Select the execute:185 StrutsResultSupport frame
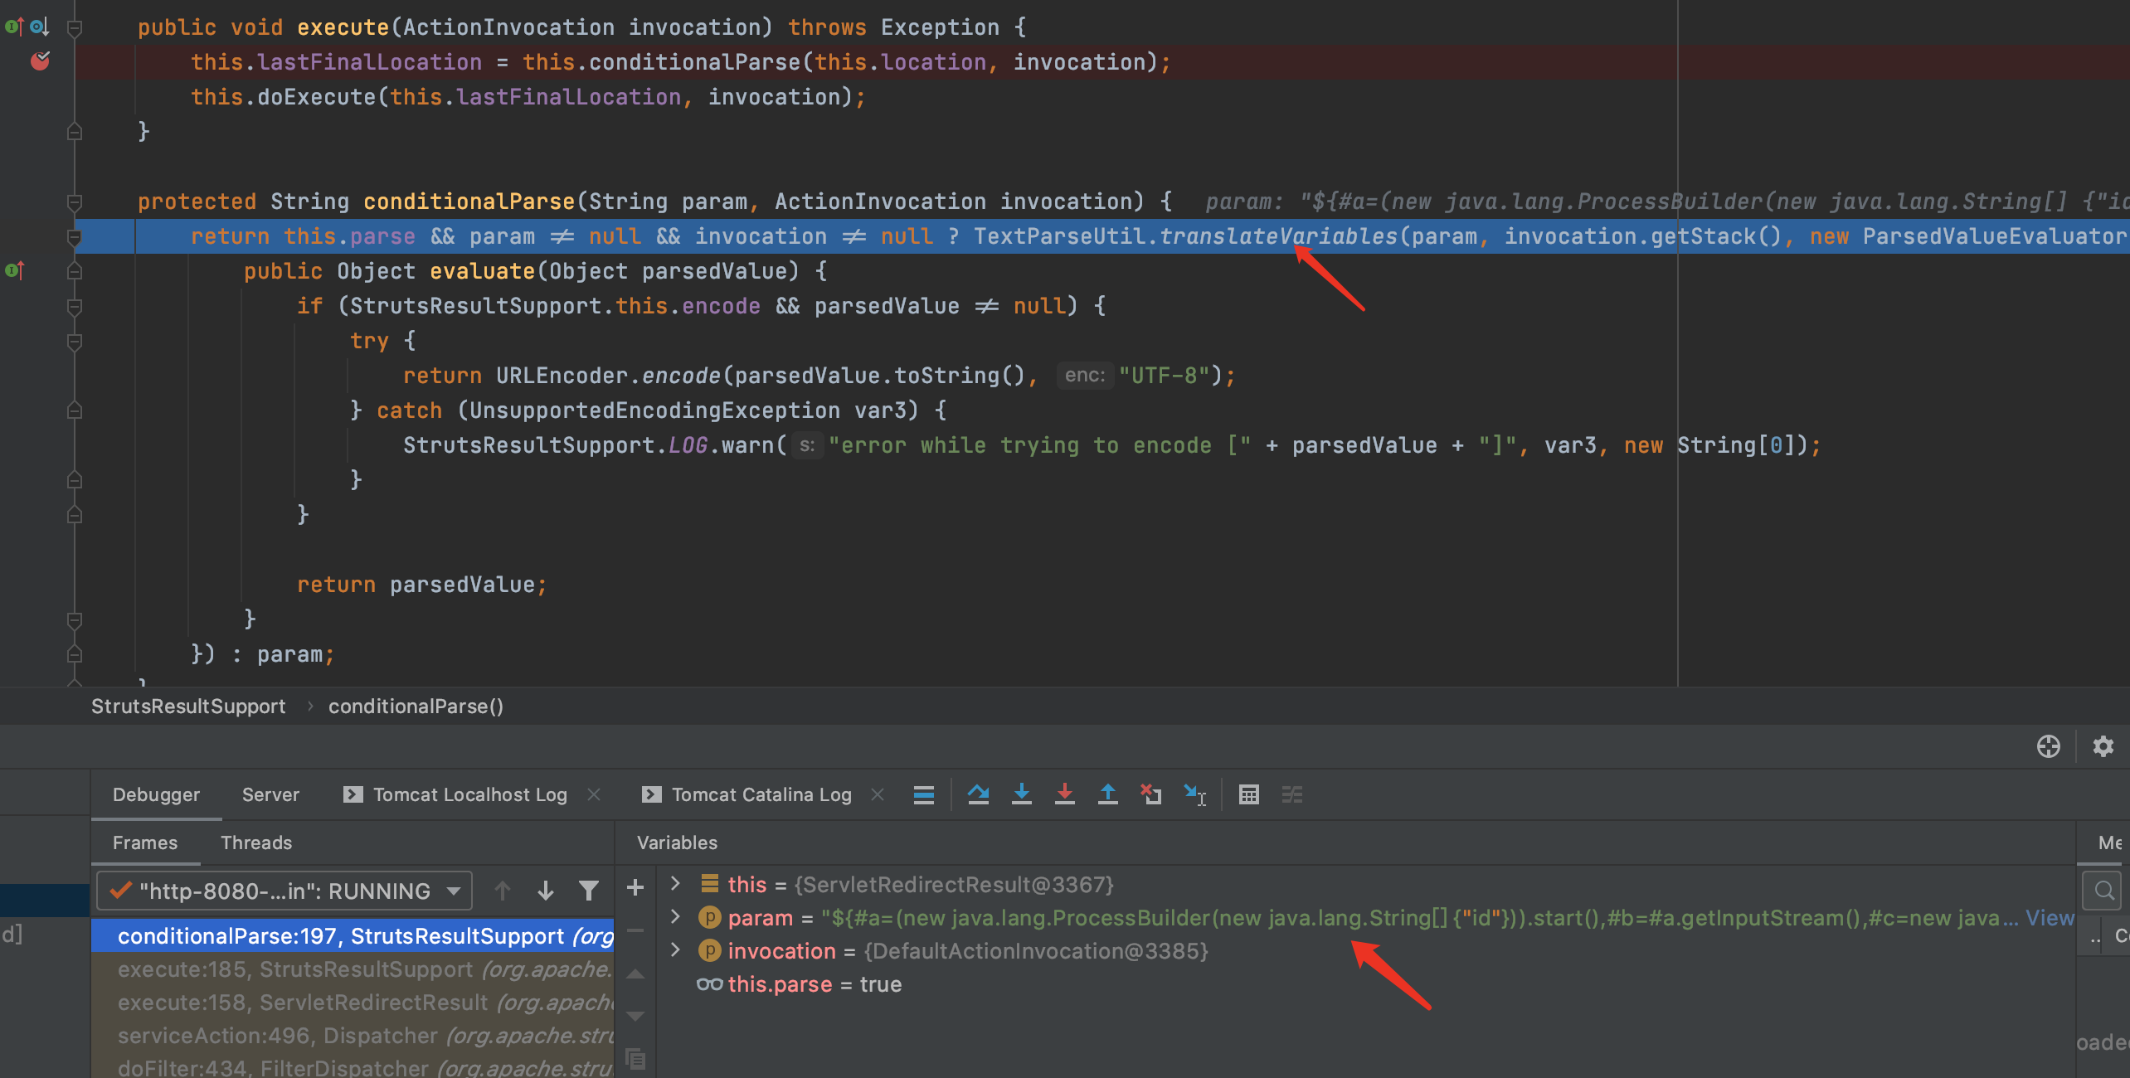Screen dimensions: 2130x1078 pyautogui.click(x=353, y=969)
